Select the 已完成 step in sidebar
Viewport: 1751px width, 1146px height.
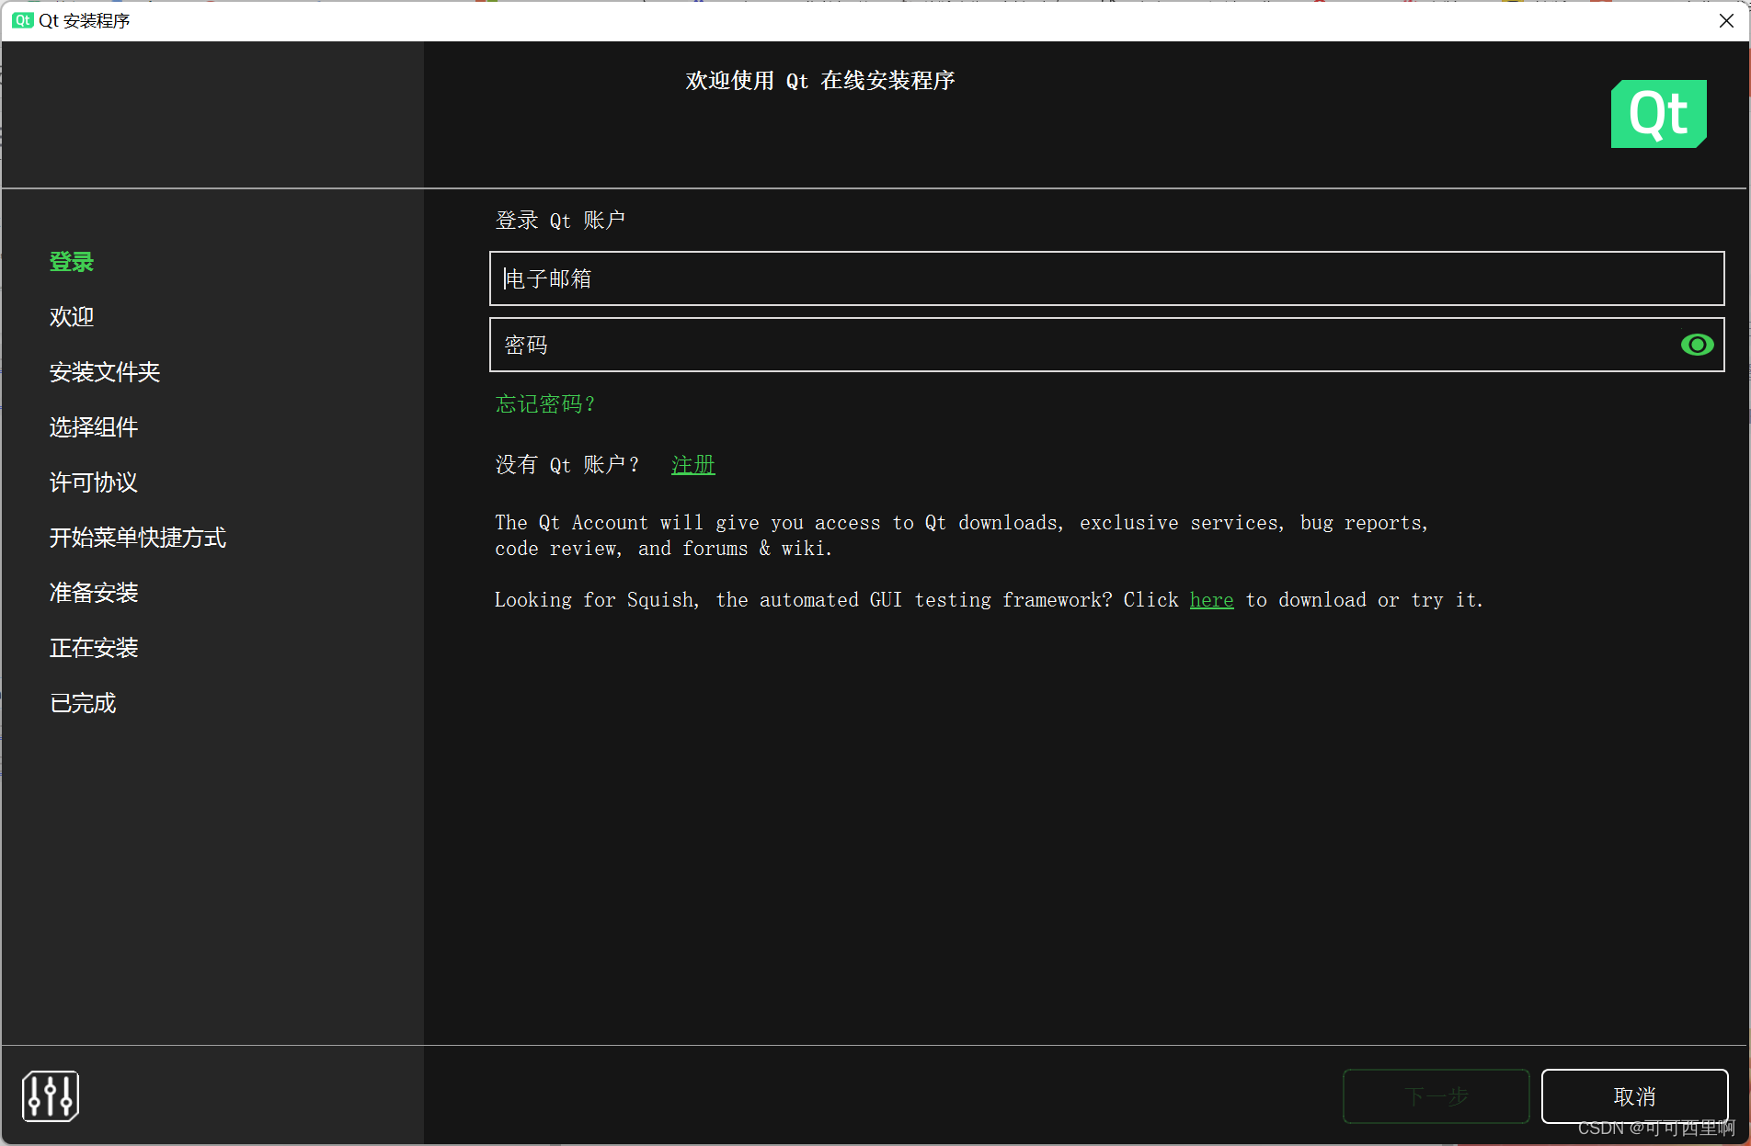pos(83,703)
